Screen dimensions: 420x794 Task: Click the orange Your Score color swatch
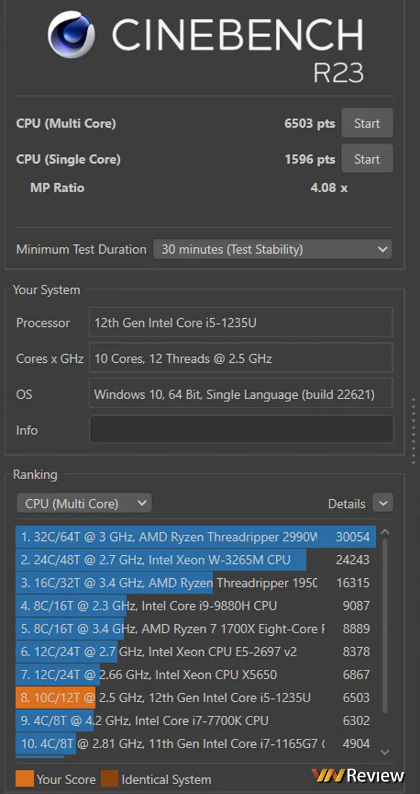[x=24, y=779]
